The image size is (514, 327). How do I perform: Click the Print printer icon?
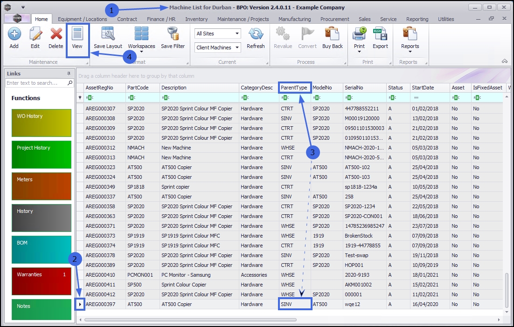pyautogui.click(x=359, y=34)
